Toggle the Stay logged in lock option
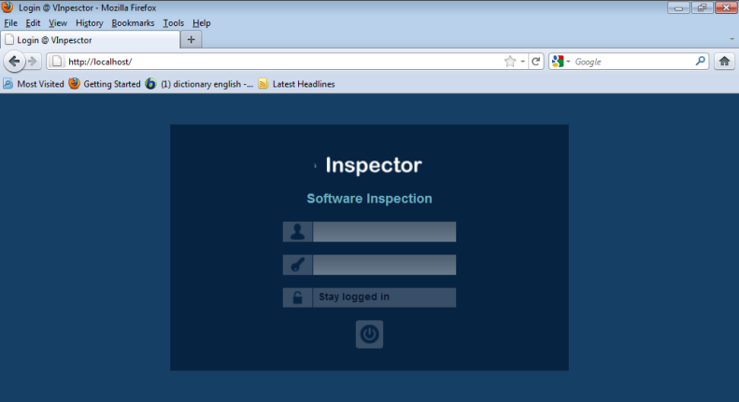739x402 pixels. click(297, 298)
